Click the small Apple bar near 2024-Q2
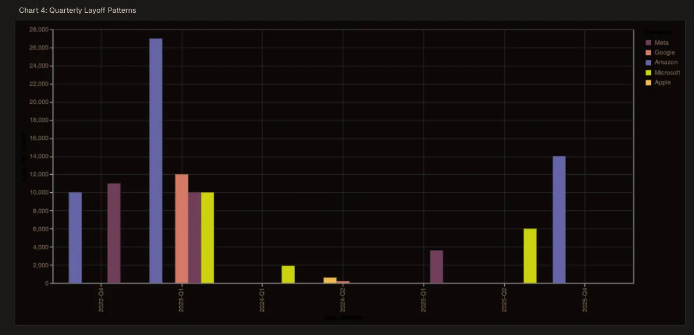This screenshot has height=335, width=694. (x=330, y=280)
